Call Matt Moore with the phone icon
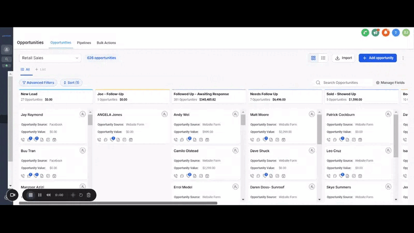The height and width of the screenshot is (233, 414). [252, 140]
